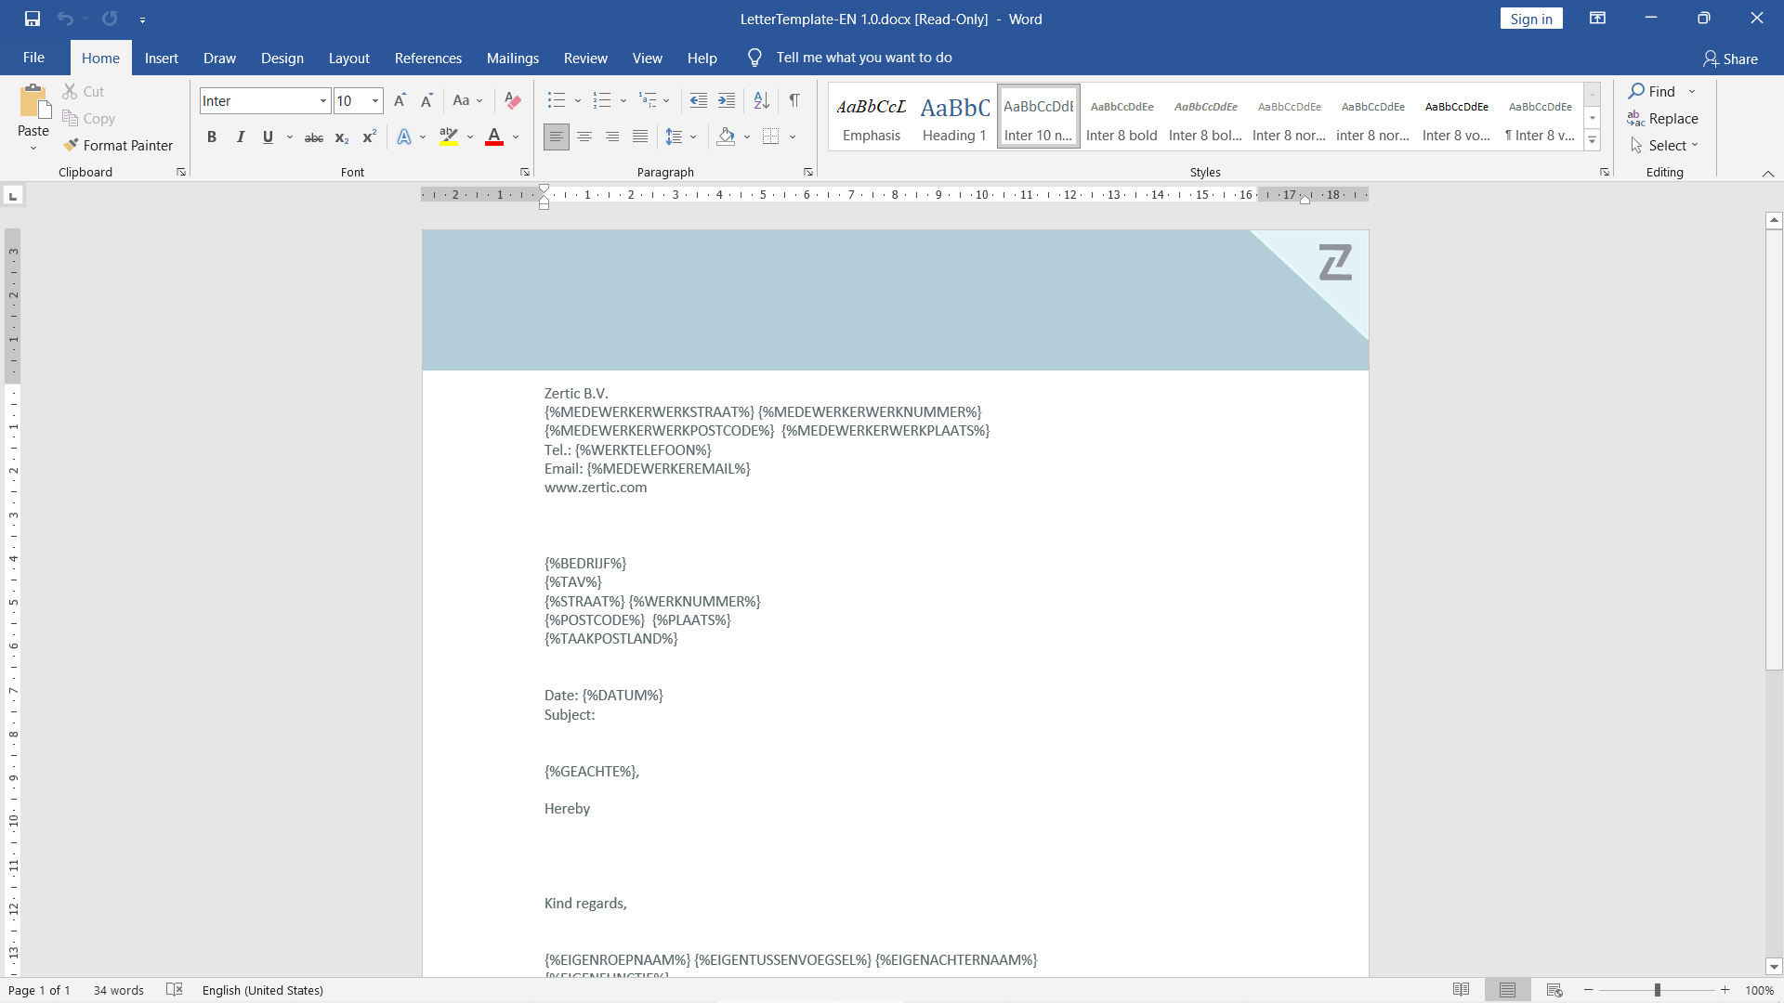This screenshot has height=1003, width=1784.
Task: Click the Strikethrough icon
Action: (x=314, y=137)
